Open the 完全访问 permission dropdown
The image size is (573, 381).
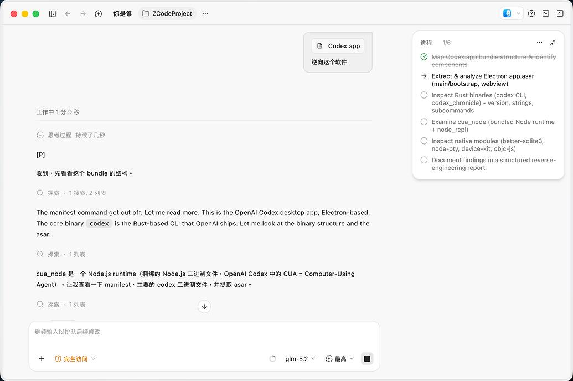75,359
